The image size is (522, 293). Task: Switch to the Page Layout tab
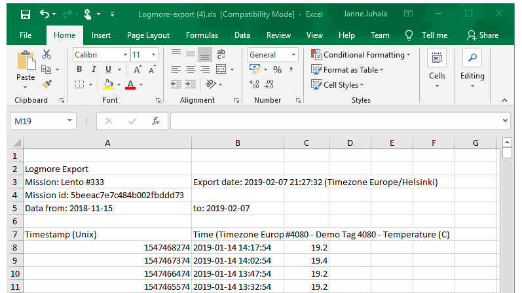[148, 35]
